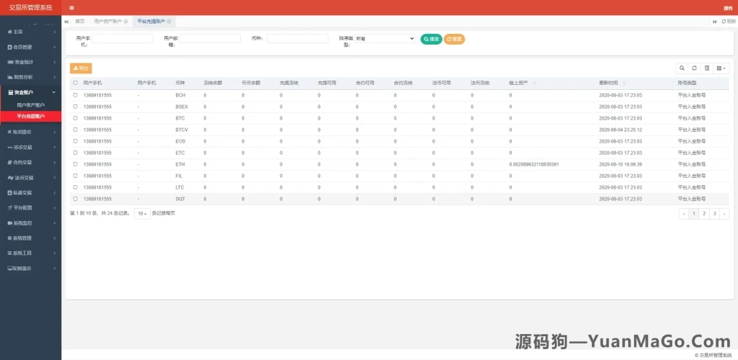Open 平台充提账户 in the sidebar submenu

(30, 116)
